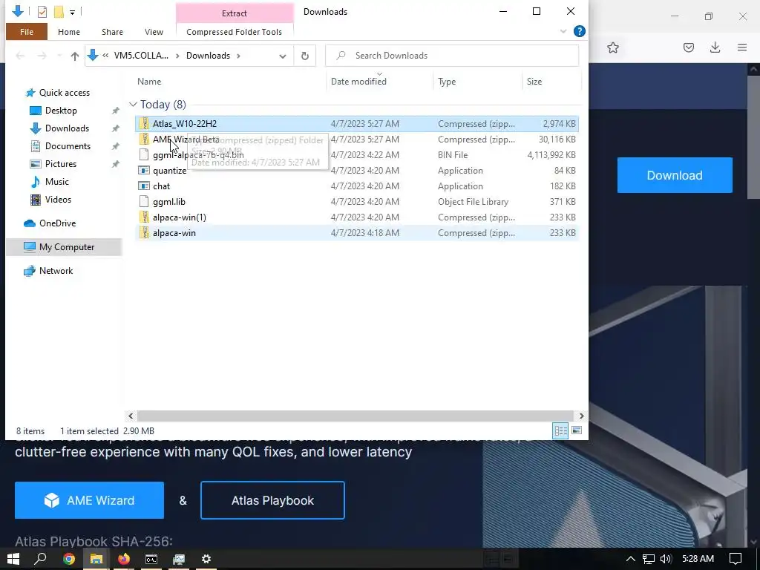Click the Search Downloads field

(452, 56)
